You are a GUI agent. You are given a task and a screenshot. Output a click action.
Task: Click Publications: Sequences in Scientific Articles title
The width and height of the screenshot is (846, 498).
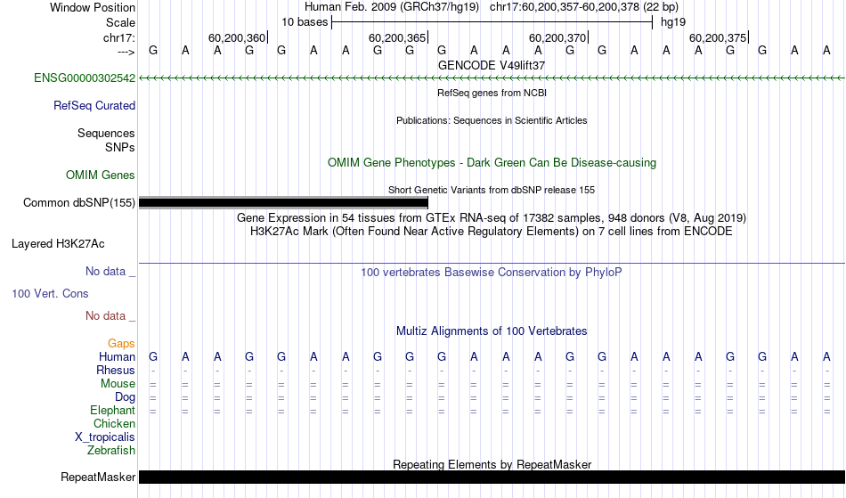[x=492, y=120]
